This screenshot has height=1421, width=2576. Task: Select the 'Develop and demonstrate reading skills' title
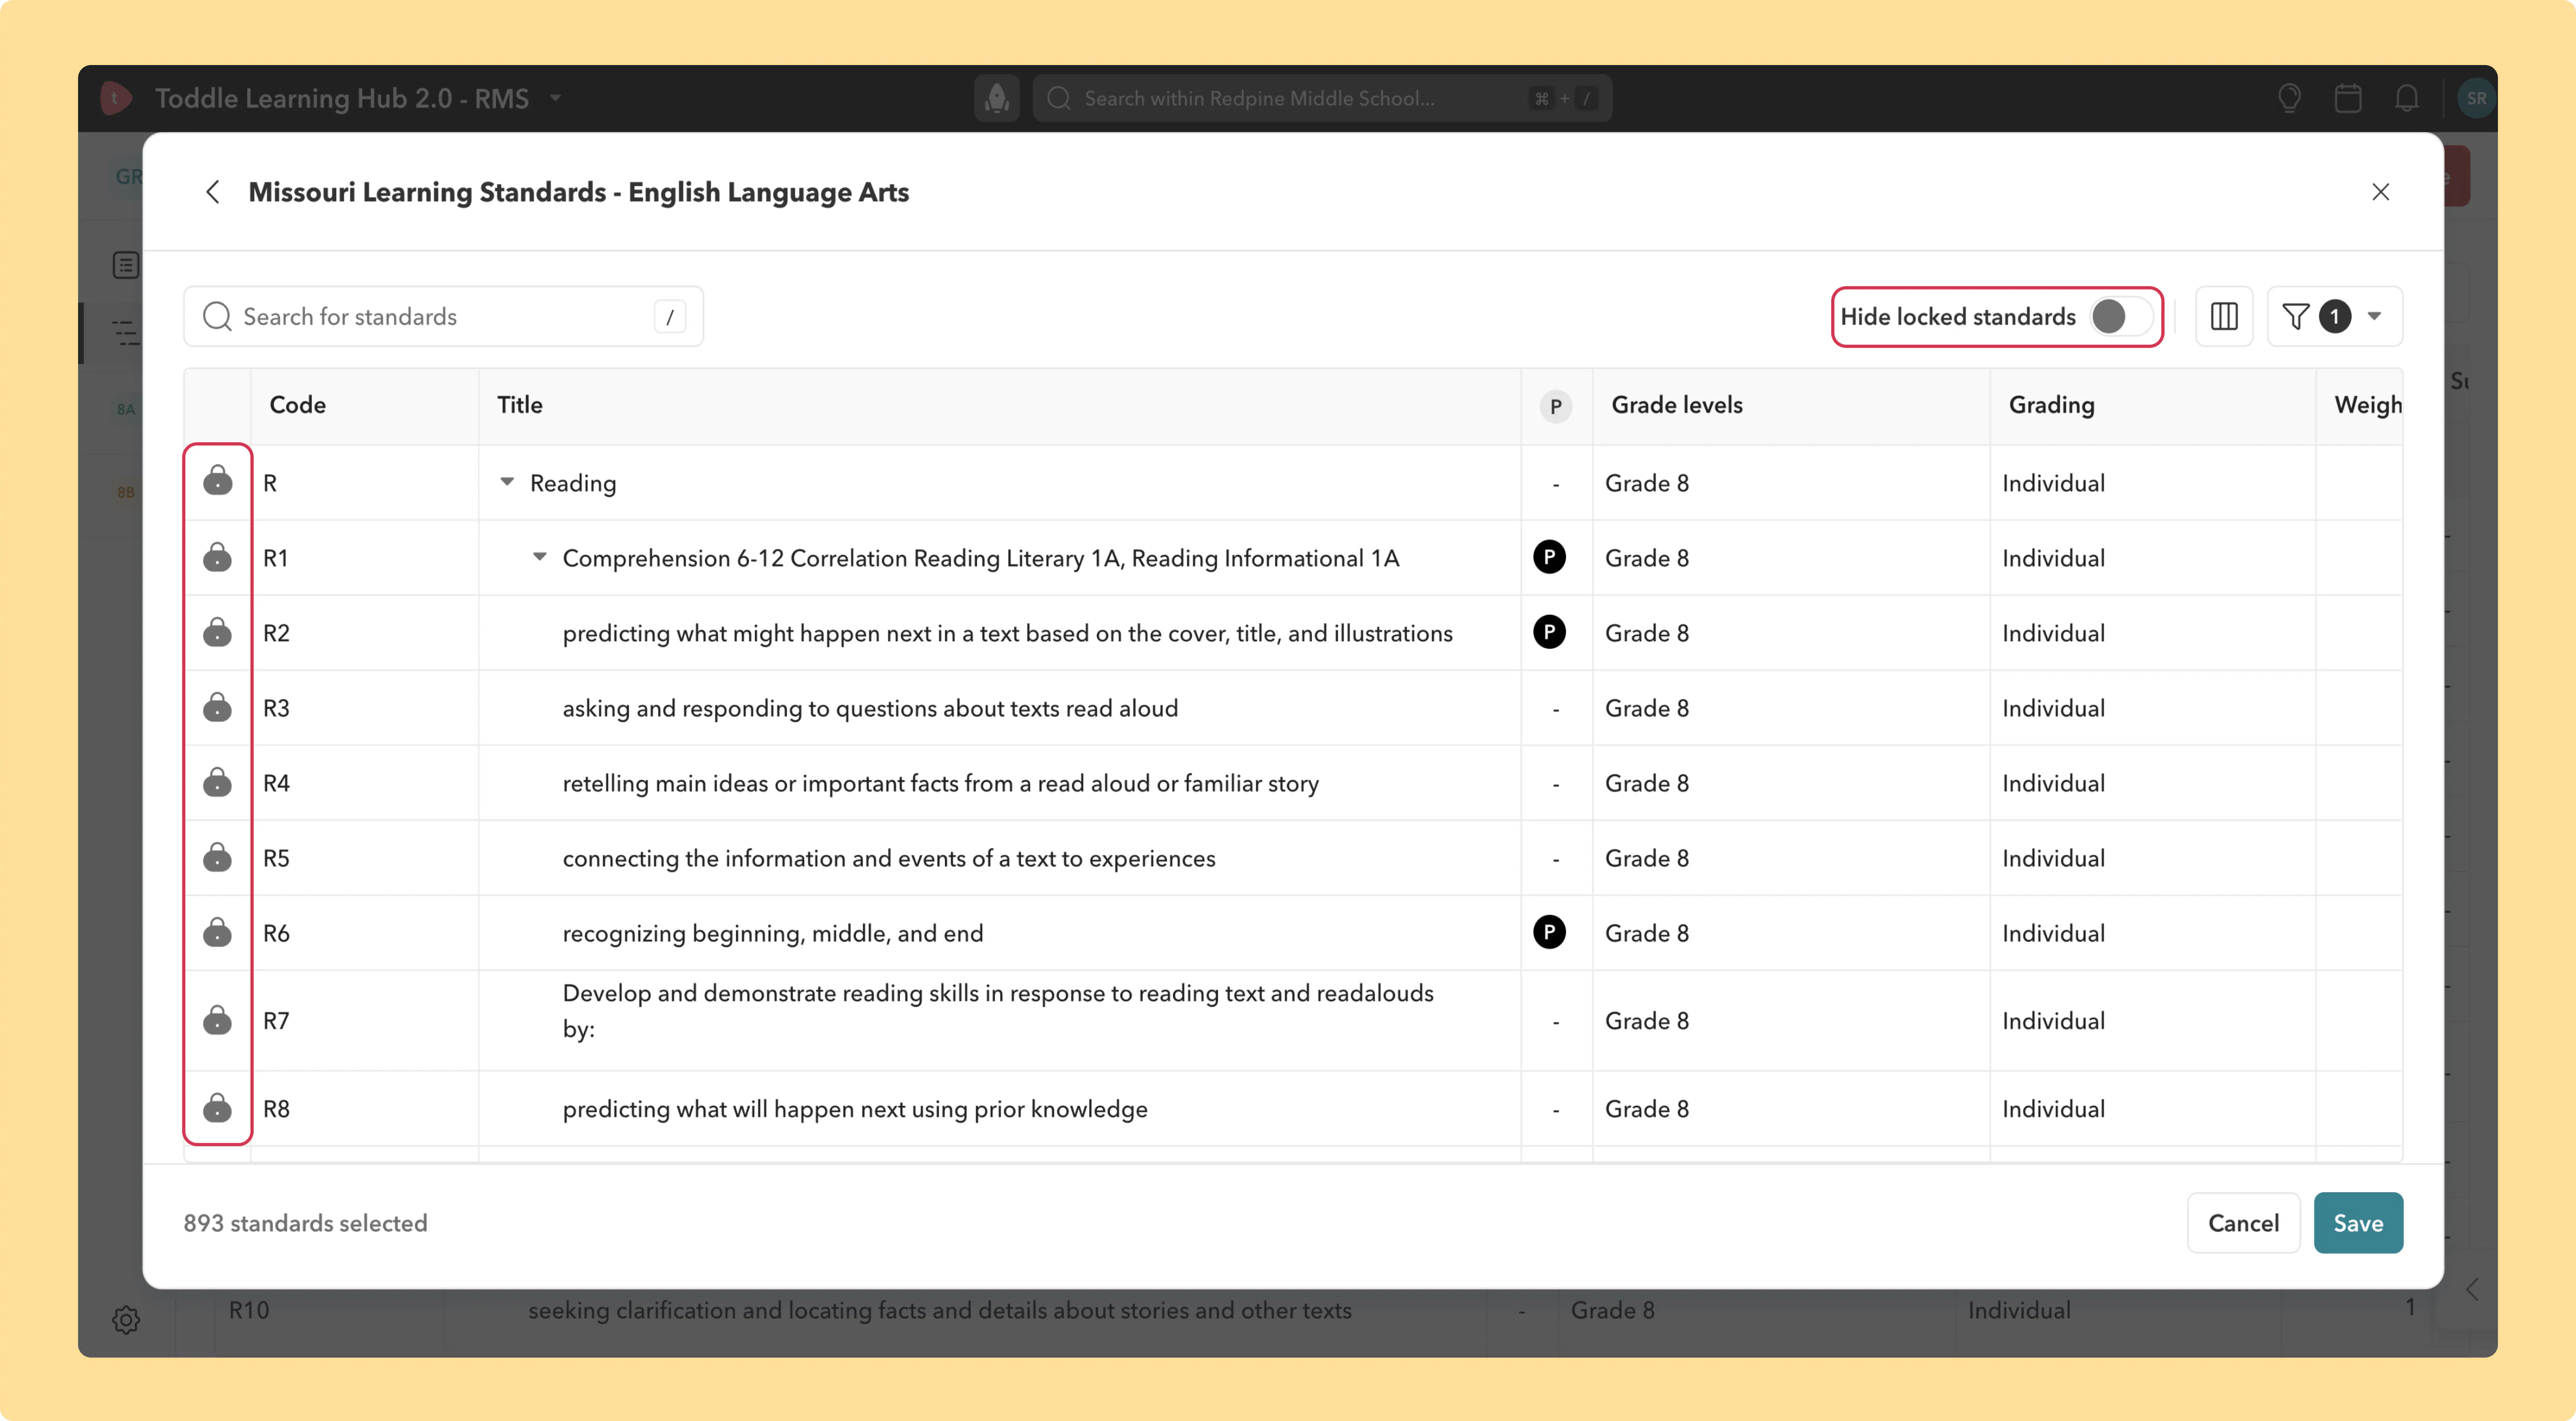pyautogui.click(x=998, y=1010)
